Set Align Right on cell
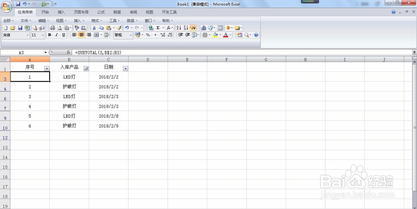This screenshot has width=417, height=209. (x=88, y=35)
